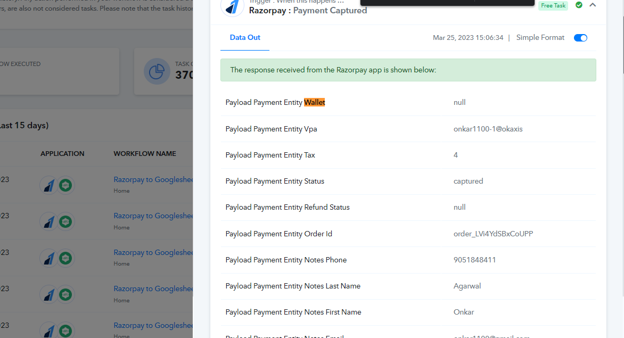Click Payload Payment Entity Vpa label
This screenshot has width=624, height=338.
(x=271, y=129)
